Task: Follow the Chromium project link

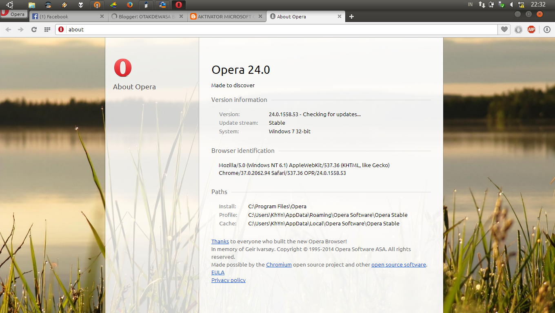Action: tap(279, 265)
